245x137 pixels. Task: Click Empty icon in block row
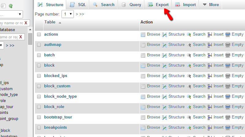(x=228, y=65)
